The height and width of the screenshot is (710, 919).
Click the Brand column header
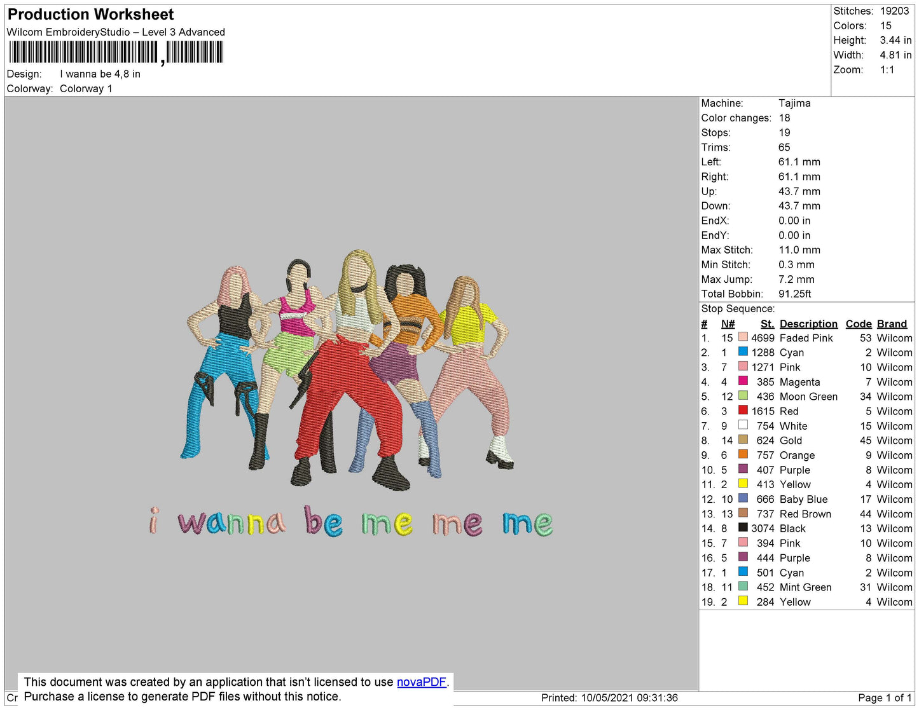click(892, 324)
